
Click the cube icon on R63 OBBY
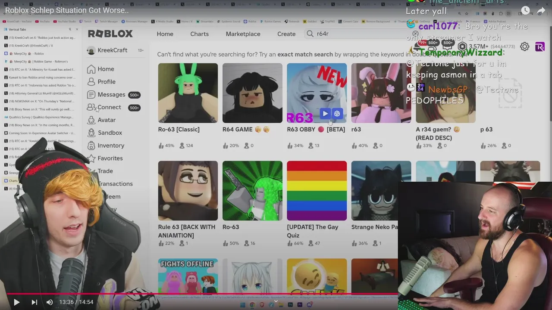(x=337, y=114)
